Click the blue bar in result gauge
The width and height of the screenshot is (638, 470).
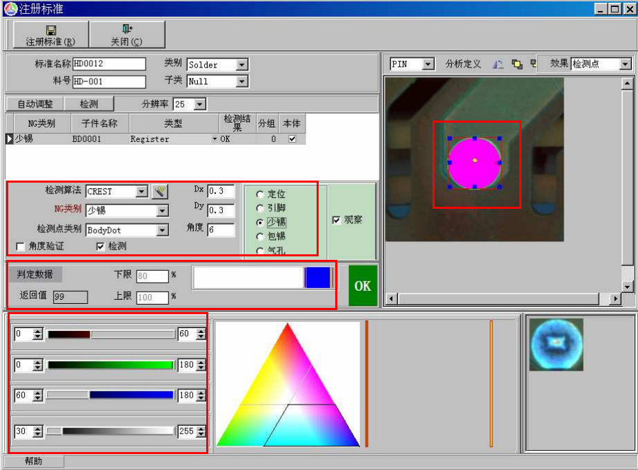click(318, 278)
